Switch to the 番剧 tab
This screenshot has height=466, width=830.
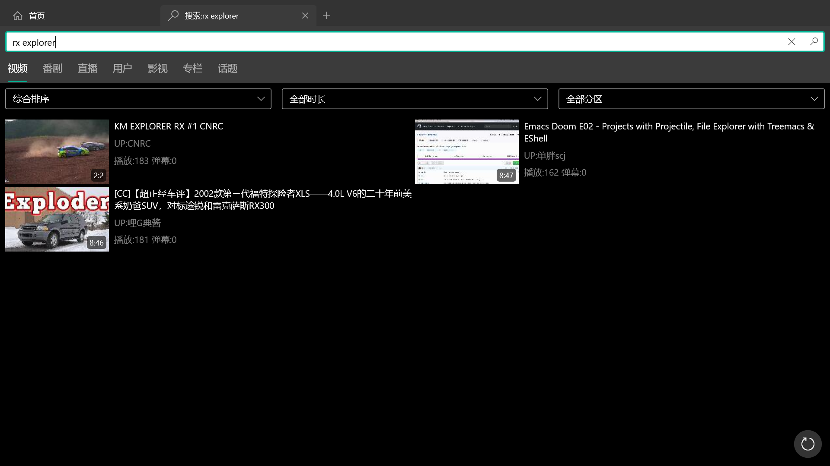point(52,68)
